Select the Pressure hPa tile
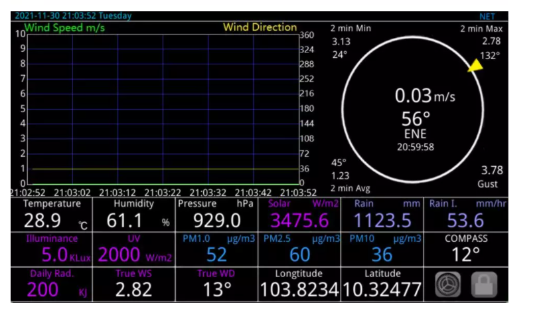Image resolution: width=545 pixels, height=311 pixels. 216,214
